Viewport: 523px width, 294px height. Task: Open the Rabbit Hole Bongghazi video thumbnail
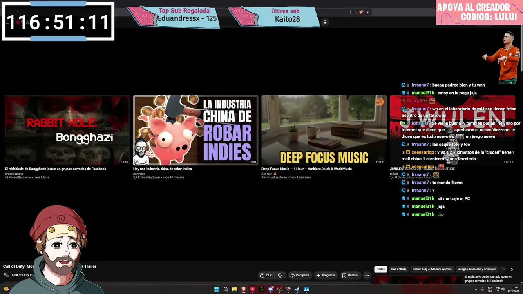(x=67, y=130)
